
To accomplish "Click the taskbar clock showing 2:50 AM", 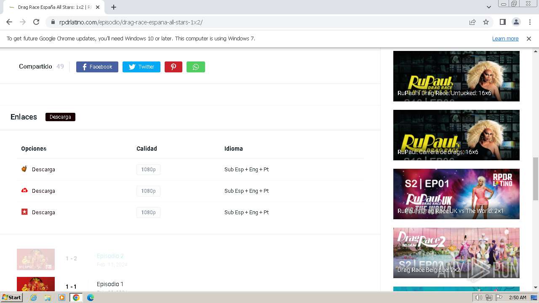I will pyautogui.click(x=518, y=298).
